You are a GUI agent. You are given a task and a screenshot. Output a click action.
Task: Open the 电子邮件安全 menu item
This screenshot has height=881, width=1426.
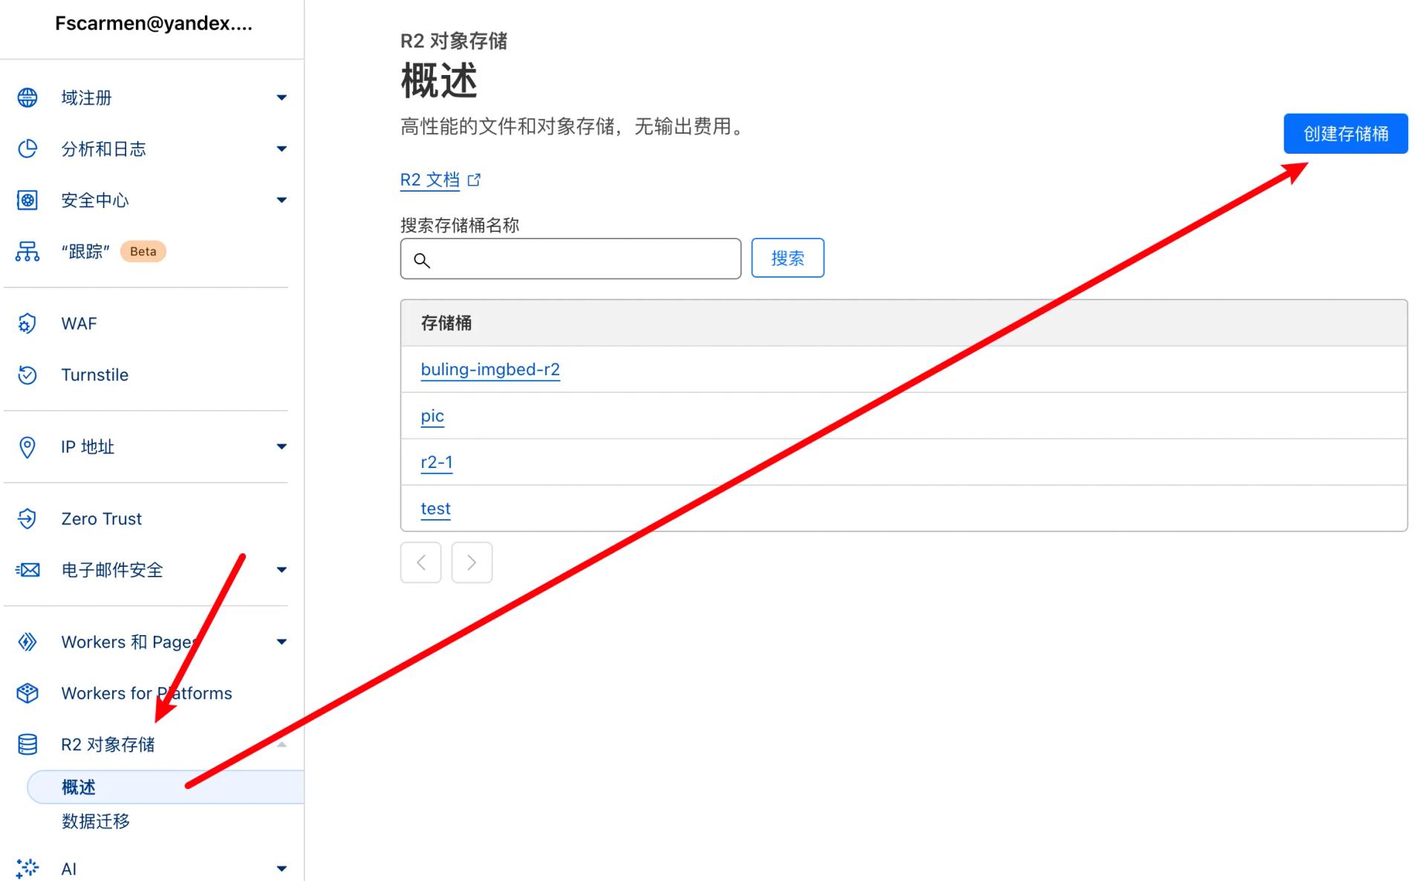click(x=112, y=570)
